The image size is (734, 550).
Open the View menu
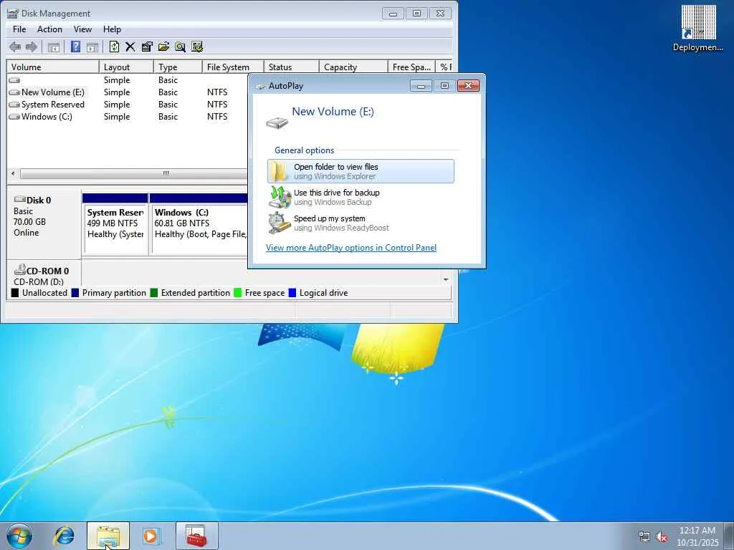coord(82,29)
